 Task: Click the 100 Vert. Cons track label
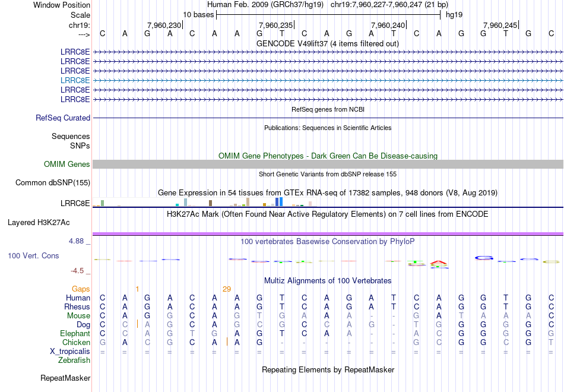pyautogui.click(x=33, y=255)
